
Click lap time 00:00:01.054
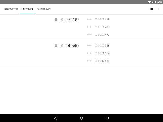102,53
